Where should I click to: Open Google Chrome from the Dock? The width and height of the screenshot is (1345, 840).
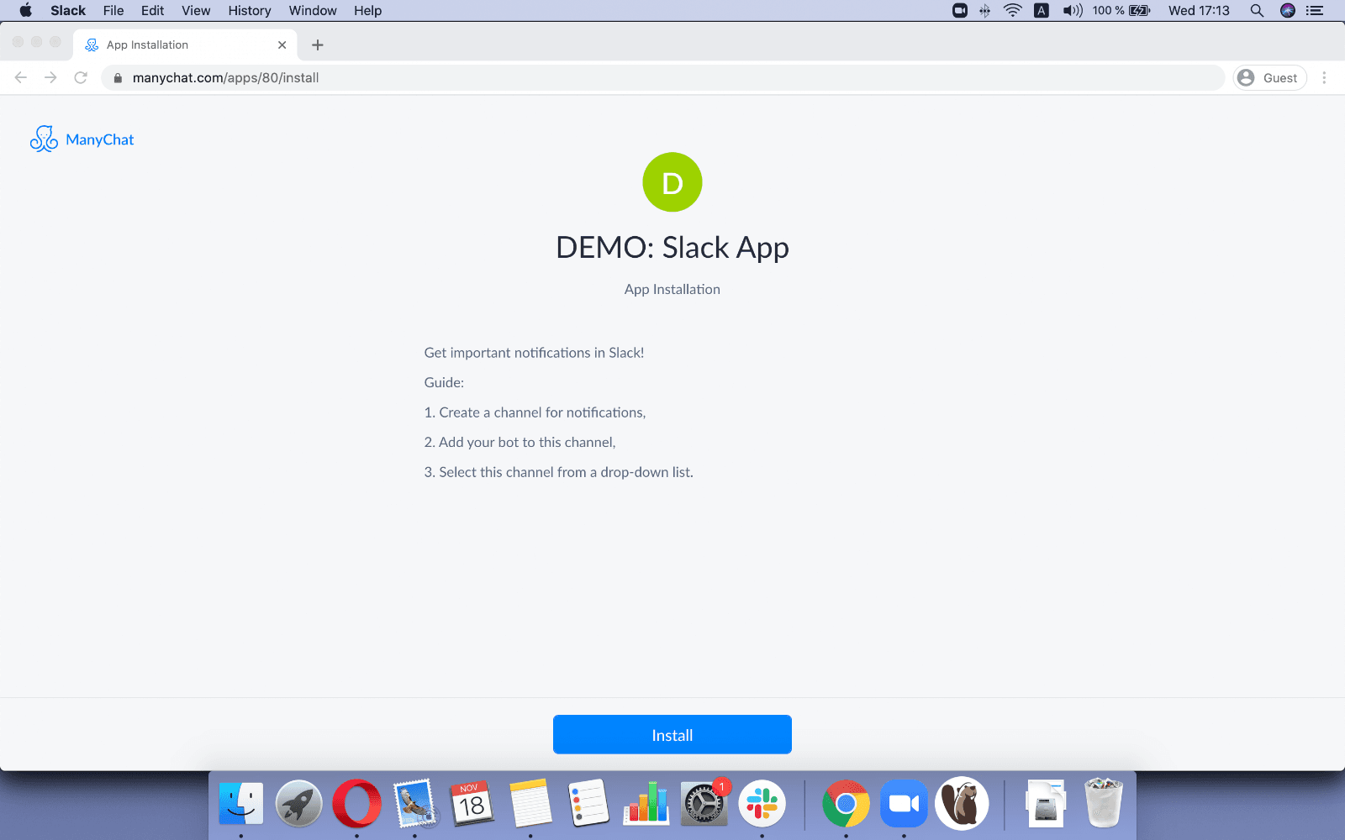click(846, 804)
